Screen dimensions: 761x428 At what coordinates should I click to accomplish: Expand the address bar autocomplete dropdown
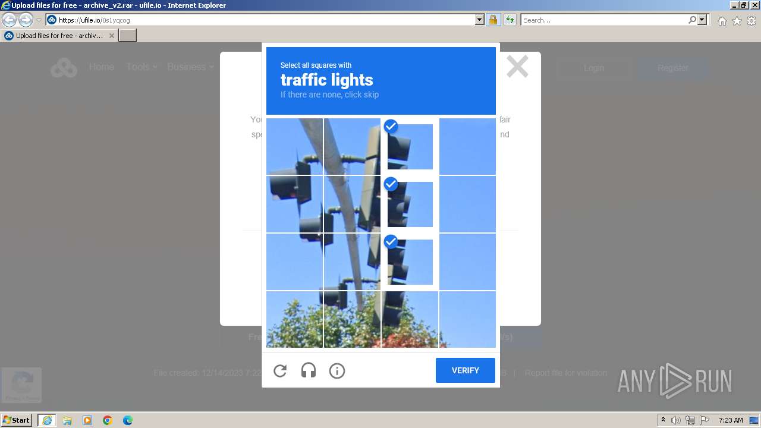click(x=480, y=20)
